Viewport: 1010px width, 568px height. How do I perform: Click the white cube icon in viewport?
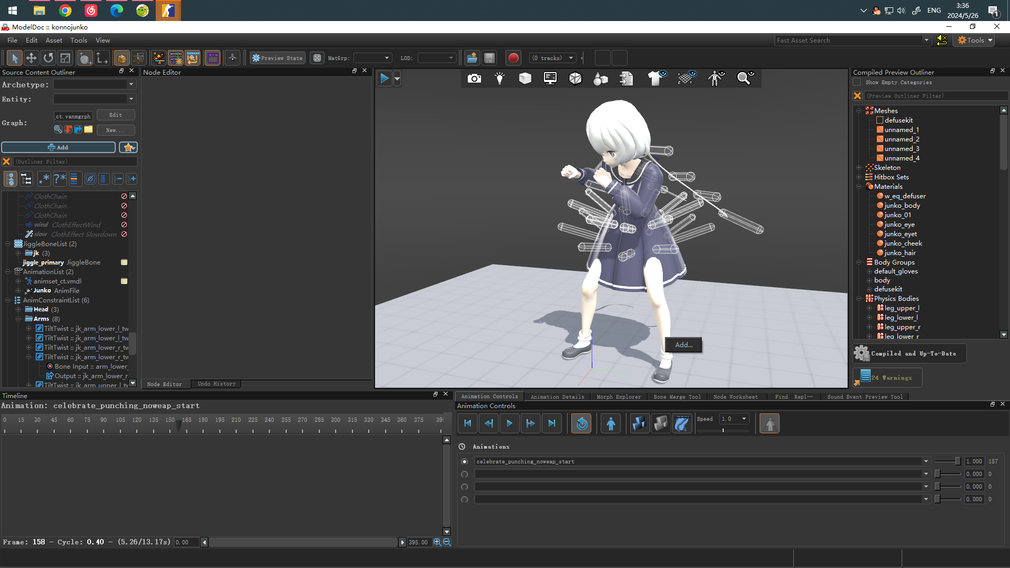coord(525,78)
